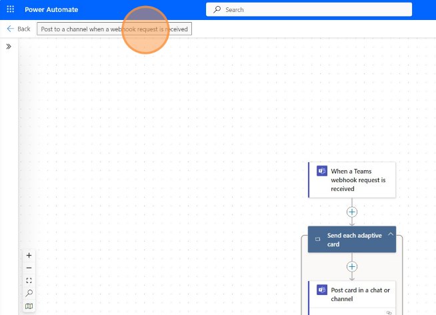Screen dimensions: 436x315
Task: Click connection link icon on Post card action
Action: point(389,313)
